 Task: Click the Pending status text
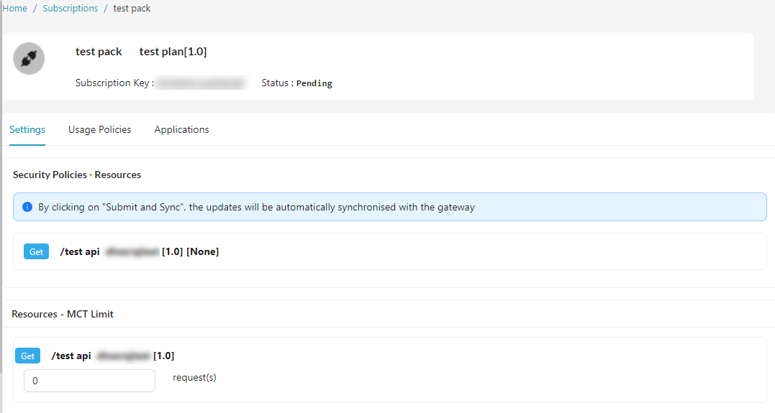coord(314,83)
